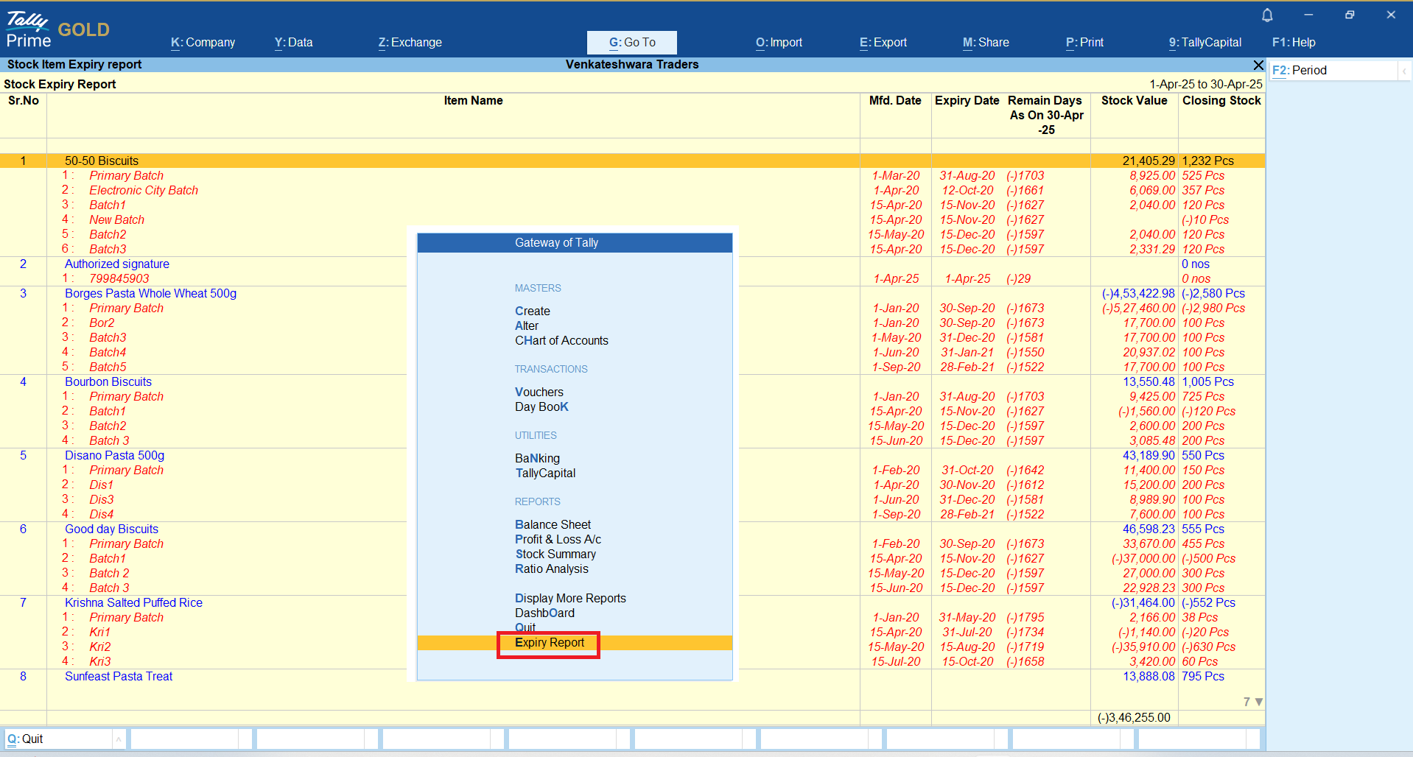The height and width of the screenshot is (757, 1413).
Task: Close the Stock Item Expiry report
Action: pyautogui.click(x=1258, y=65)
